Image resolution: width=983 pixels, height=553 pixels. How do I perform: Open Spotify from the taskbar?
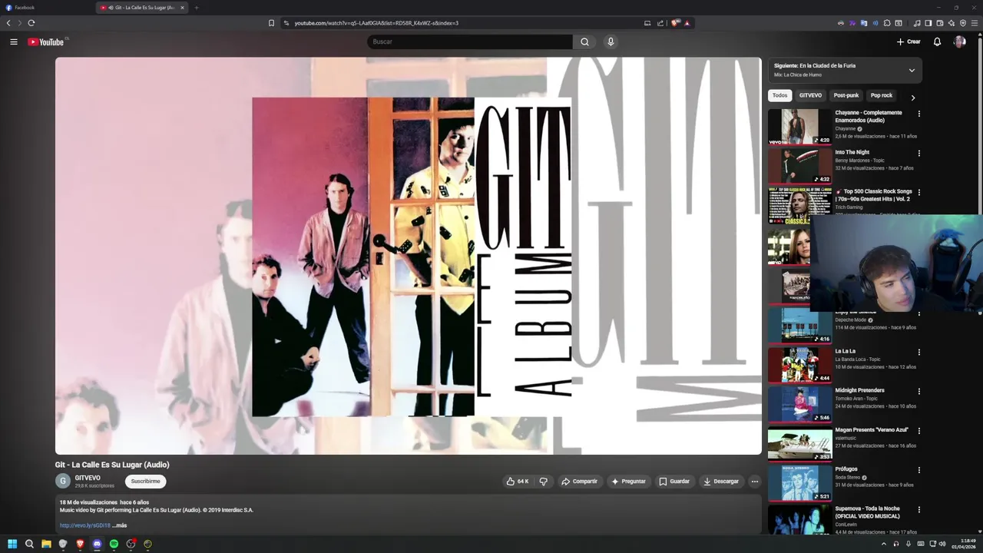point(114,544)
